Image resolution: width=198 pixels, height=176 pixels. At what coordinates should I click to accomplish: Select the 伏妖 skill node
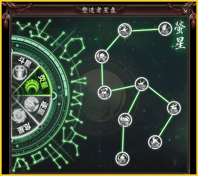(x=125, y=30)
